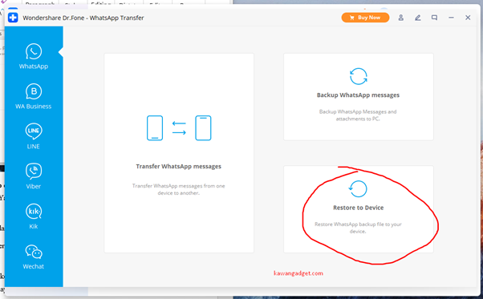Image resolution: width=483 pixels, height=299 pixels.
Task: Click the chat message icon in the title bar
Action: pyautogui.click(x=434, y=18)
